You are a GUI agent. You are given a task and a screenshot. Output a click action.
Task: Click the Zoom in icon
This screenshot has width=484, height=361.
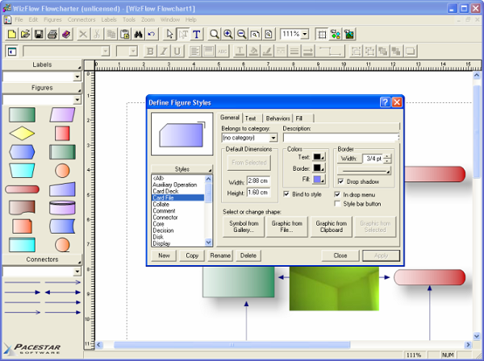coord(228,34)
